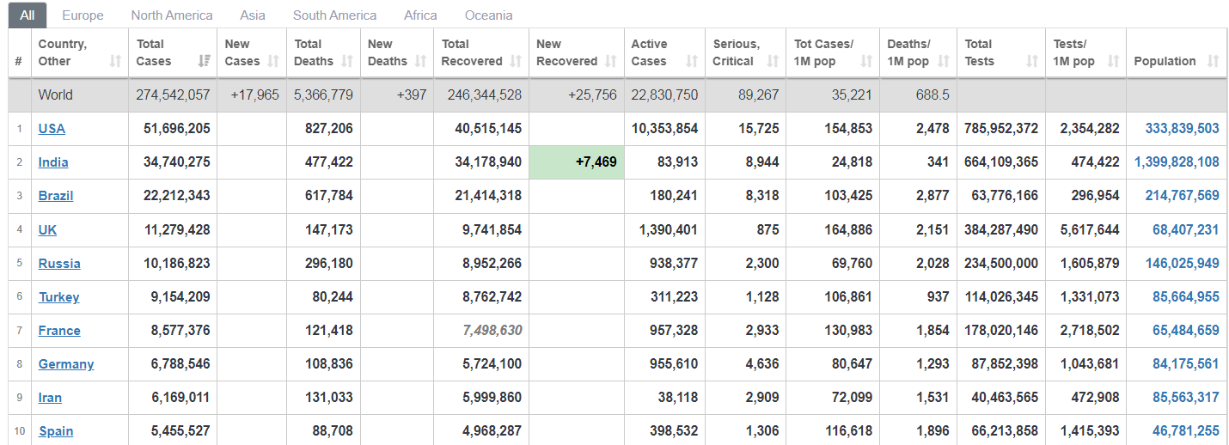The height and width of the screenshot is (445, 1229).
Task: Sort by New Recovered column arrow icon
Action: point(611,61)
